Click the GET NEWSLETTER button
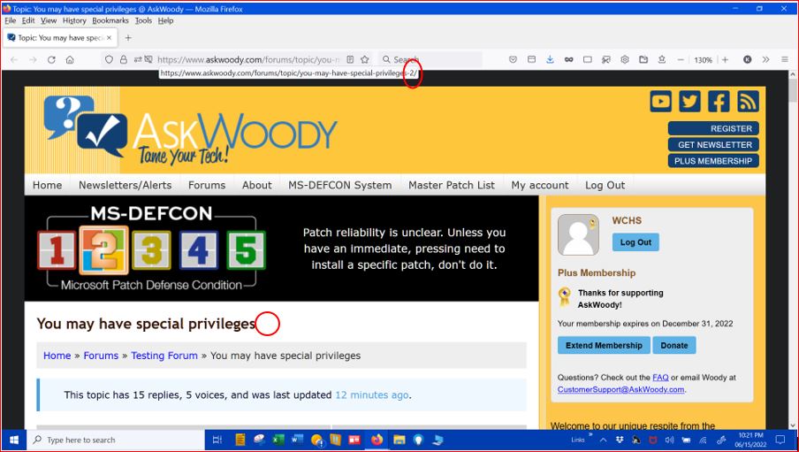 click(713, 145)
